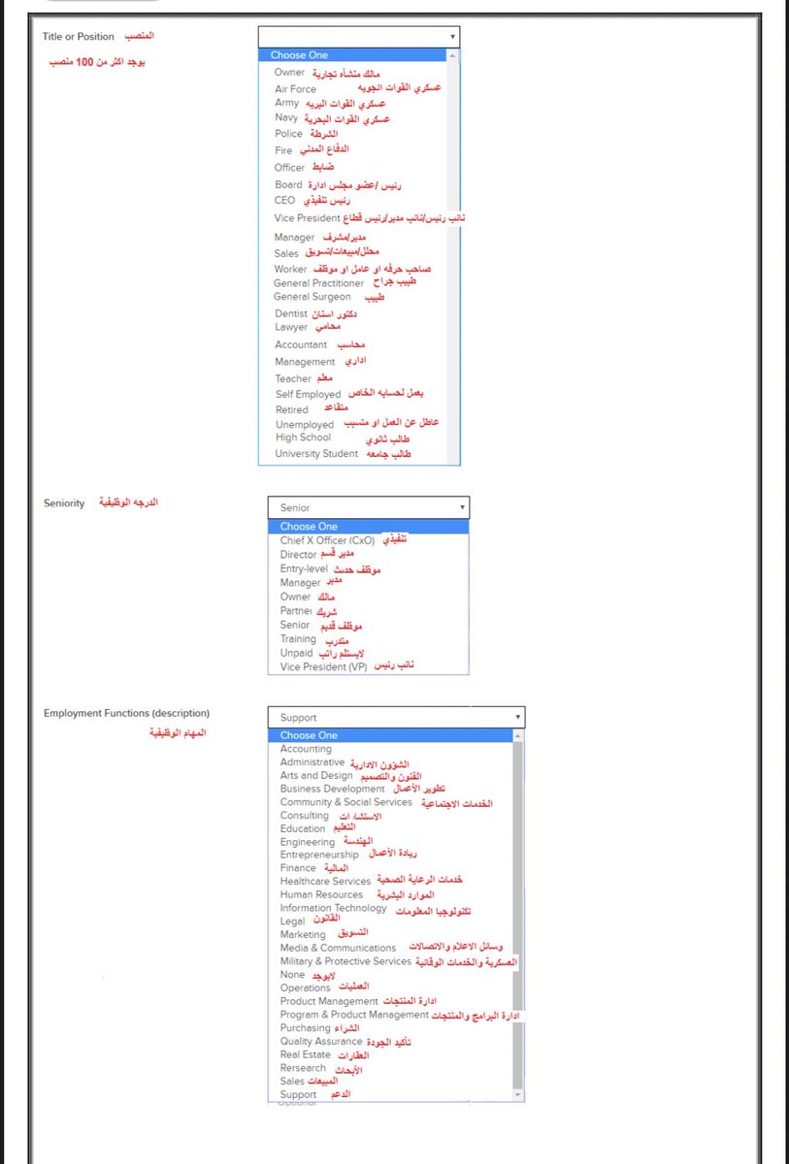Choose Army from the Title list
Viewport: 789px width, 1164px height.
point(286,103)
